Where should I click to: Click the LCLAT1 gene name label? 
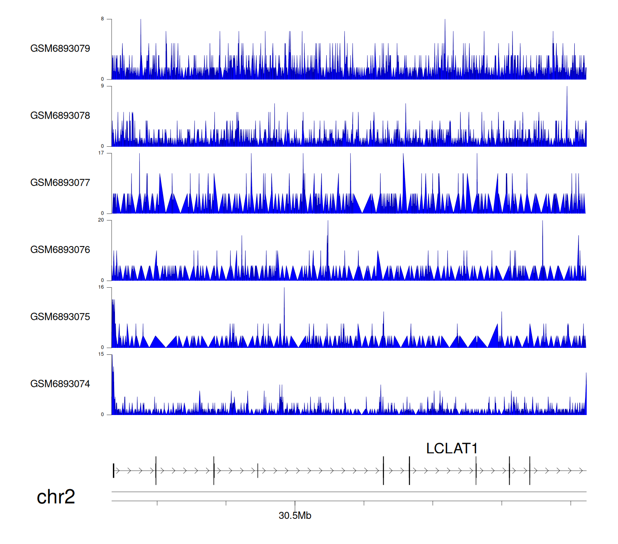[452, 448]
